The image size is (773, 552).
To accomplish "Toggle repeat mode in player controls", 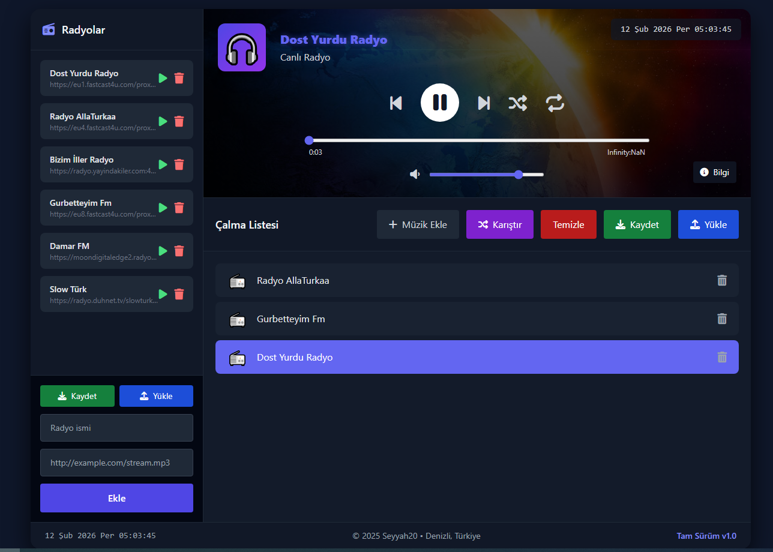I will [x=555, y=103].
